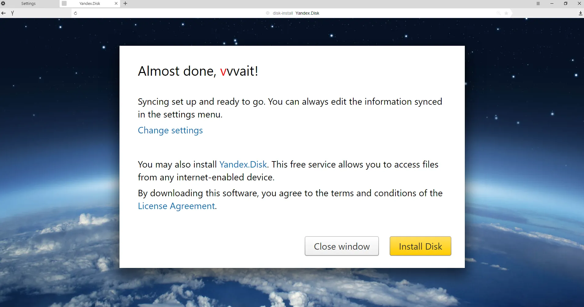Click the globe icon next to disk-install
The image size is (584, 307).
click(x=267, y=13)
